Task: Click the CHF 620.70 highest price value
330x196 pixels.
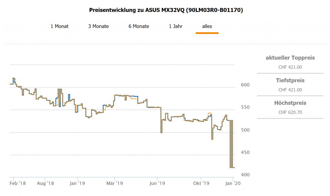Action: [x=290, y=112]
